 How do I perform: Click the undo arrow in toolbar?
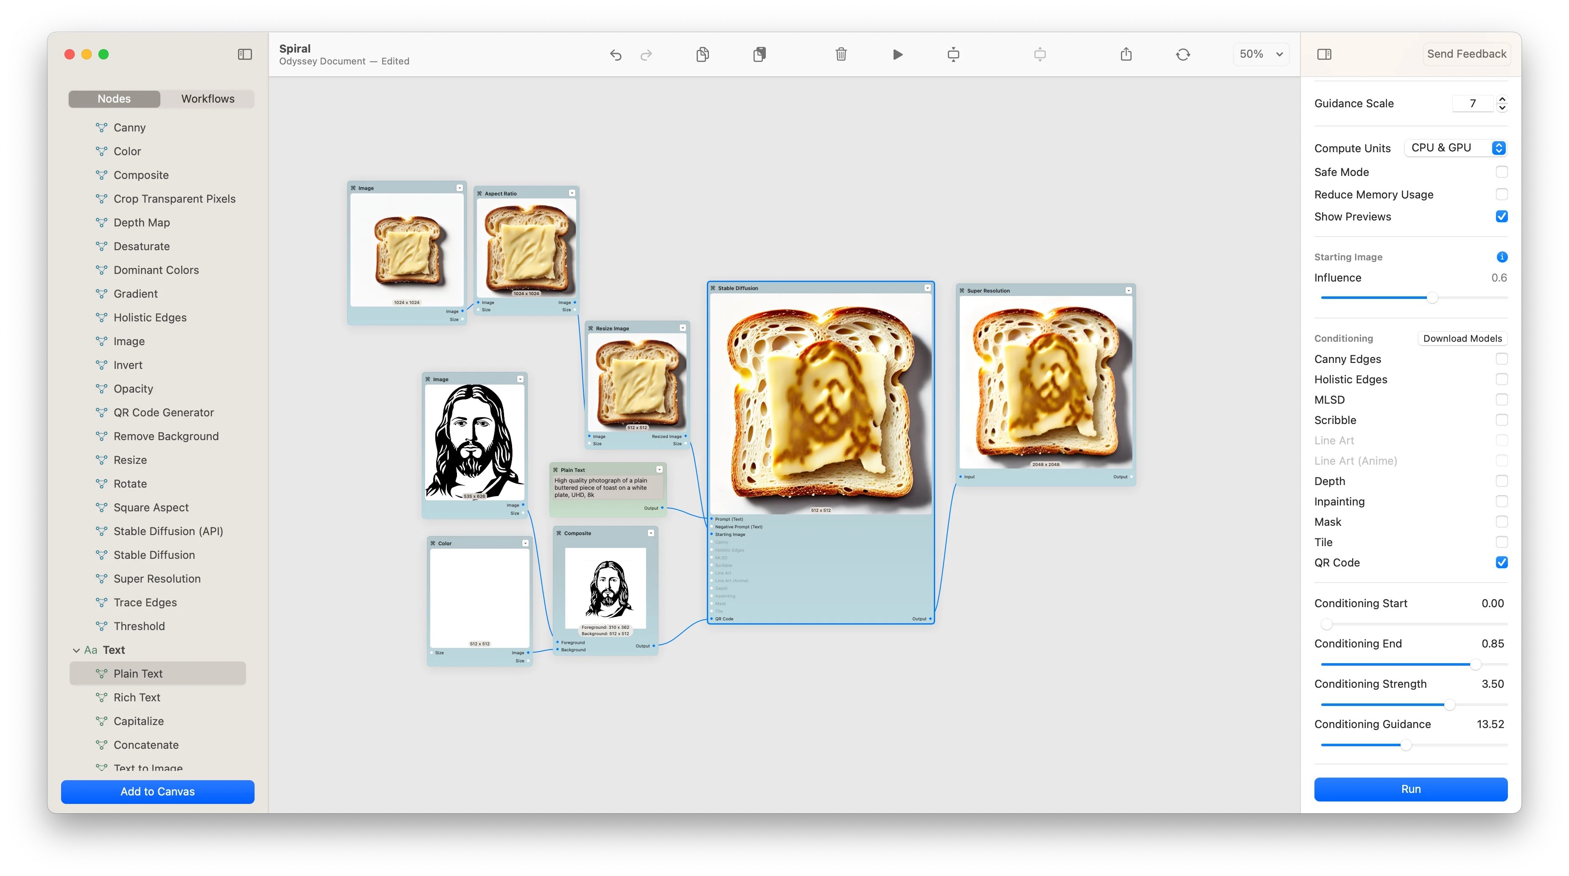point(616,55)
